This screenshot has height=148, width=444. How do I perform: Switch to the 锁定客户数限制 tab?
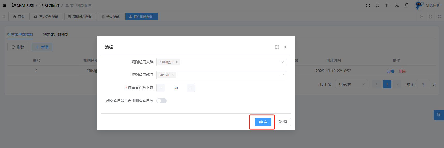56,34
